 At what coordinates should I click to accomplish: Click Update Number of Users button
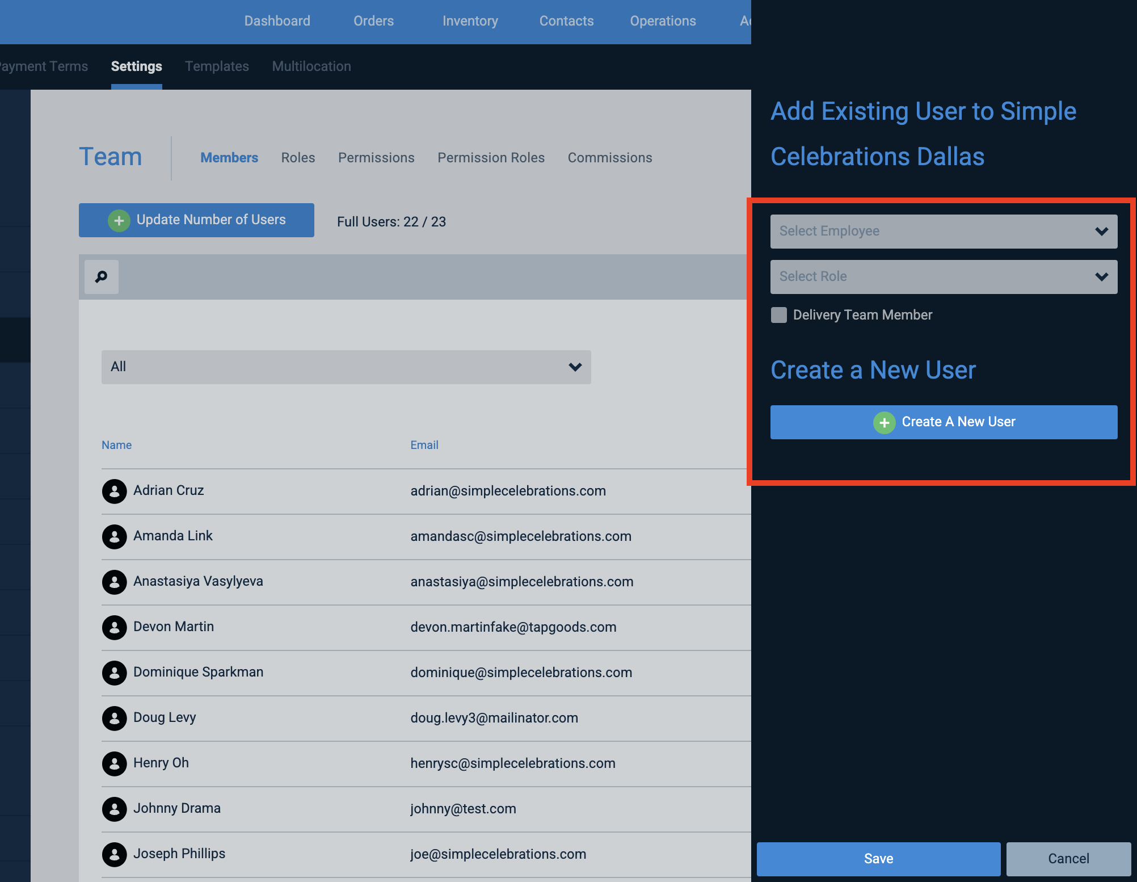[196, 220]
